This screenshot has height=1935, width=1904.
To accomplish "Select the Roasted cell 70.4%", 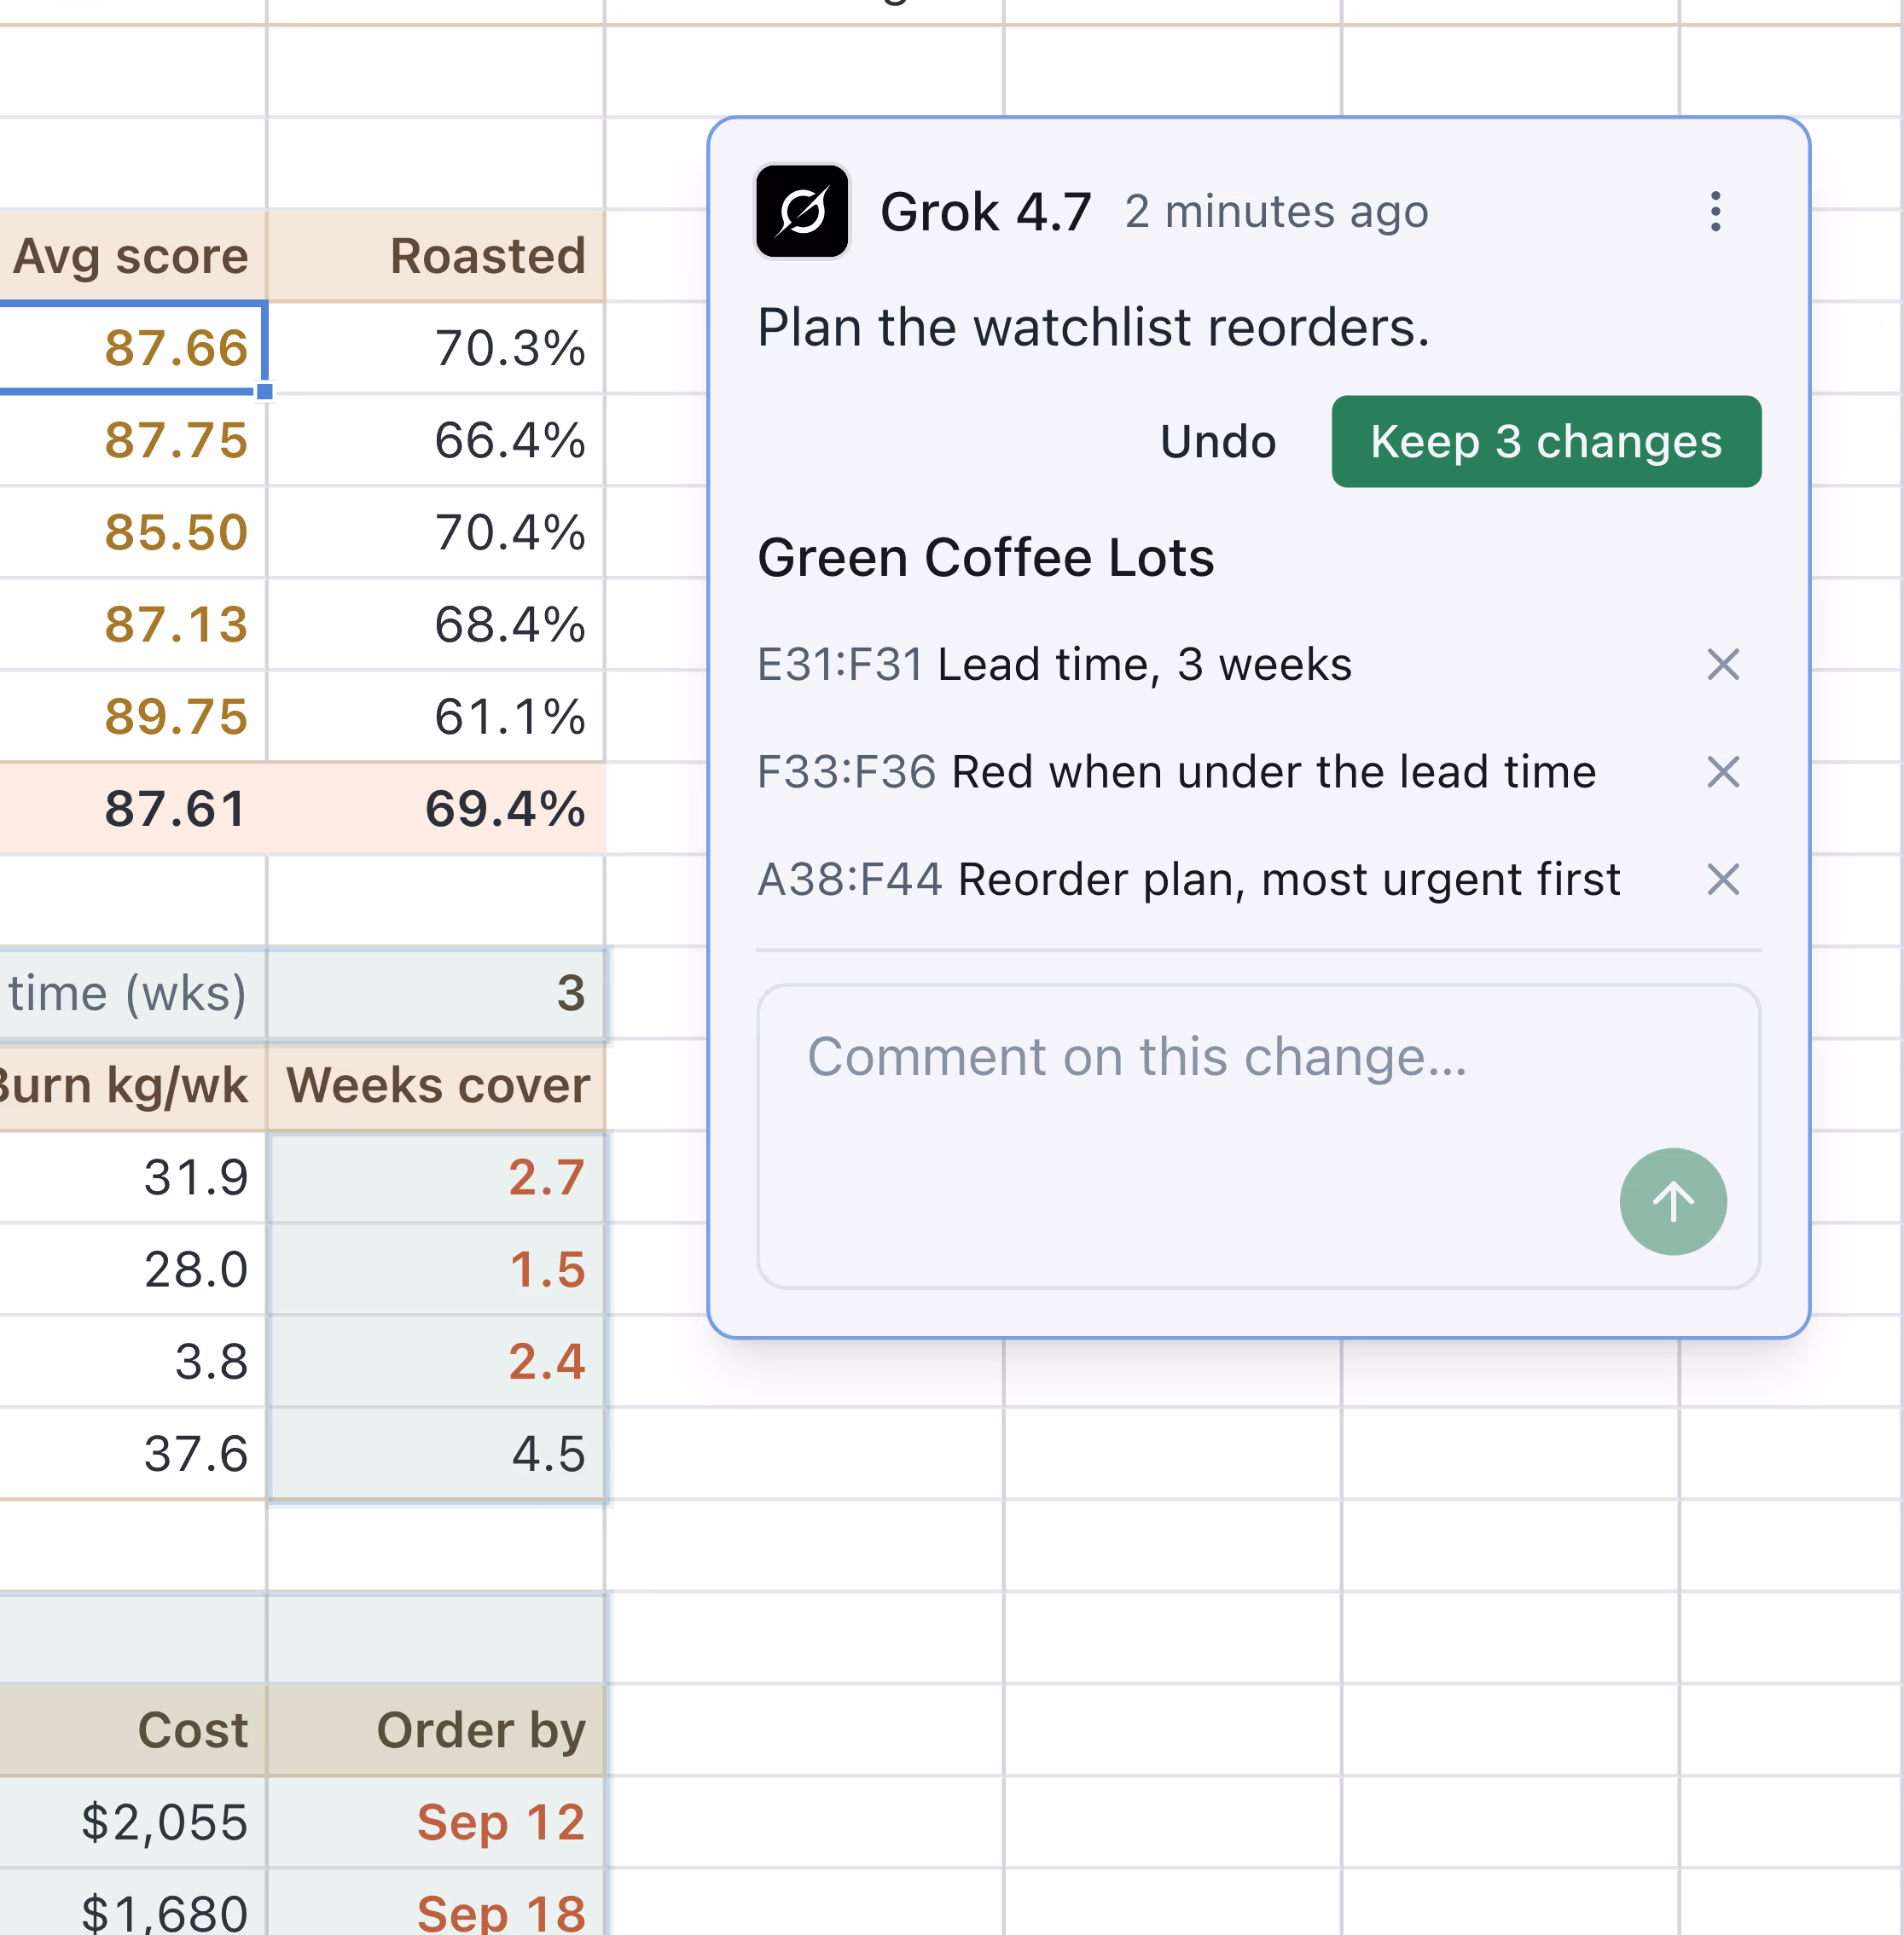I will point(436,533).
